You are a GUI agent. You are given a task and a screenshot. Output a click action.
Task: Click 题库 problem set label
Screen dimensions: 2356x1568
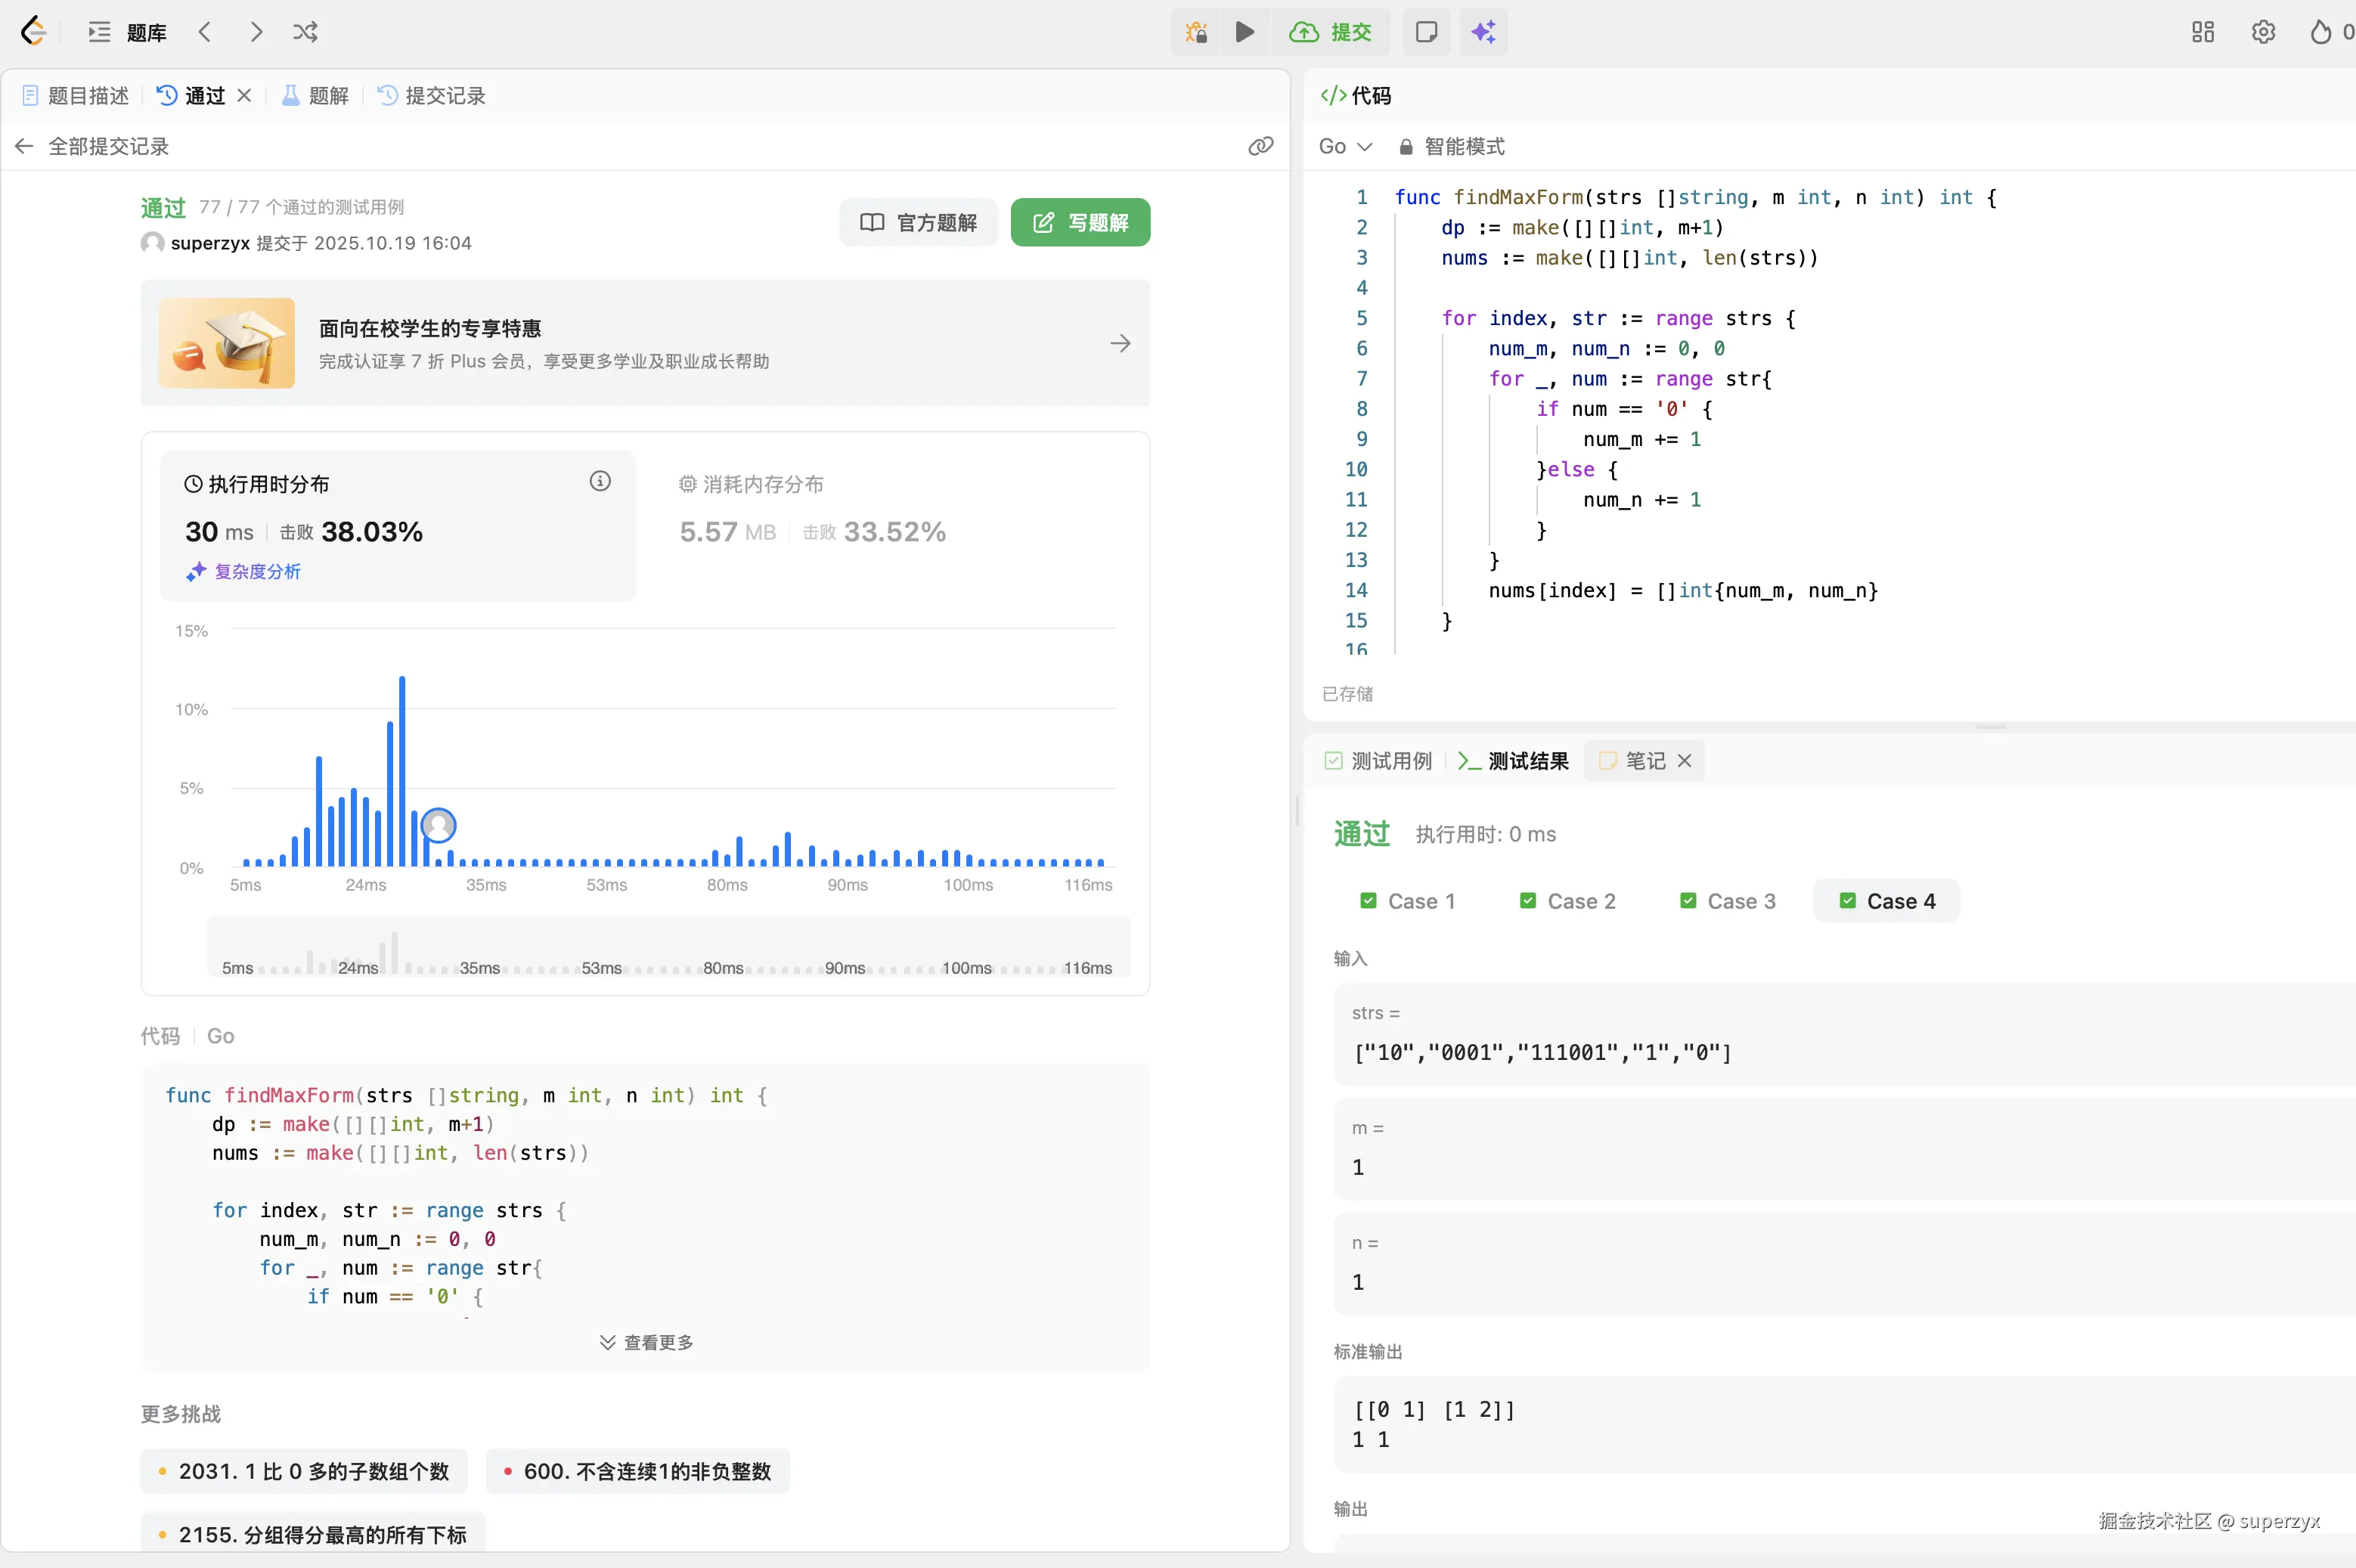(x=147, y=32)
